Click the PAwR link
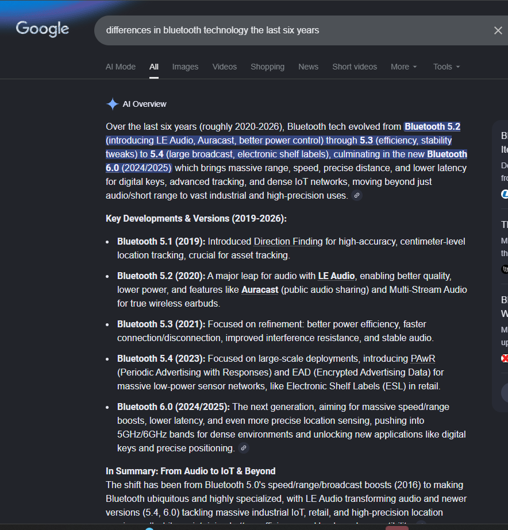This screenshot has height=530, width=508. 423,358
